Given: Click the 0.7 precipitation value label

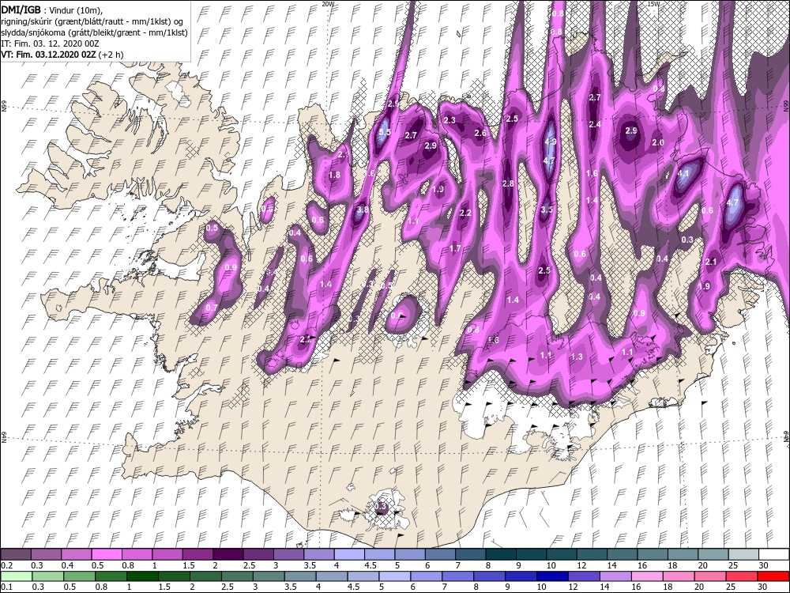Looking at the screenshot, I should tap(212, 308).
